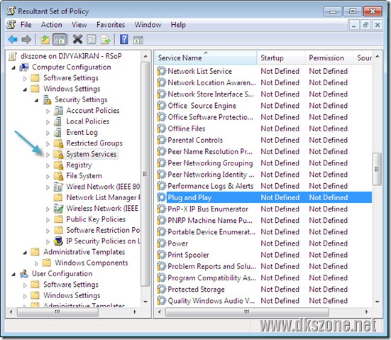Screen dimensions: 391x340
Task: Click the IP Security Policies icon
Action: (x=59, y=241)
